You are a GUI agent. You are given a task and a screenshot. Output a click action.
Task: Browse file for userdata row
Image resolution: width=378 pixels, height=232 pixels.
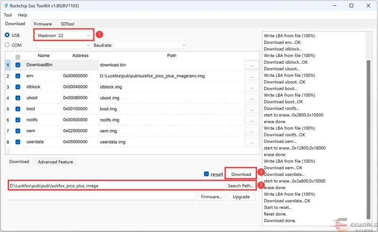point(252,142)
